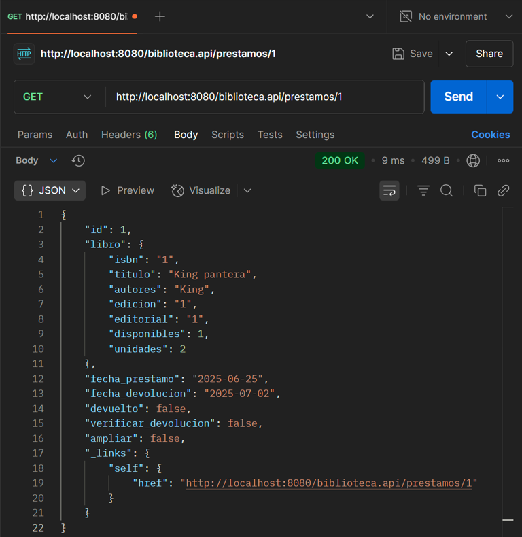Image resolution: width=522 pixels, height=537 pixels.
Task: Open the tab list dropdown chevron
Action: click(x=370, y=16)
